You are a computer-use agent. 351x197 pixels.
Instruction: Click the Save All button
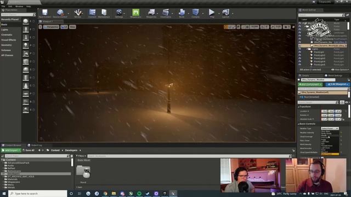(29, 150)
